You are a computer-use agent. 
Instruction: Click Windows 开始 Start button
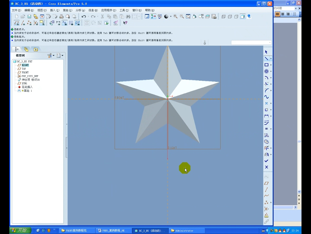coord(20,230)
